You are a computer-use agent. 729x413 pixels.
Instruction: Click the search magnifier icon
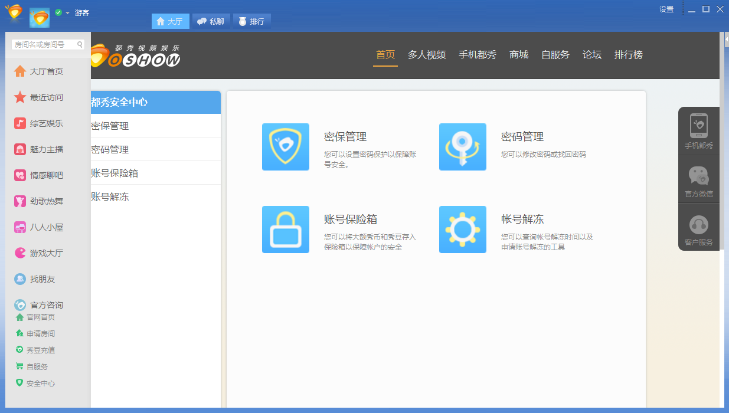point(80,44)
